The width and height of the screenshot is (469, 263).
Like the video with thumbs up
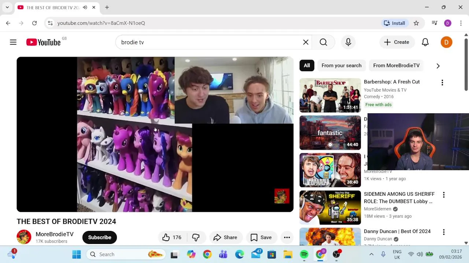click(x=172, y=237)
